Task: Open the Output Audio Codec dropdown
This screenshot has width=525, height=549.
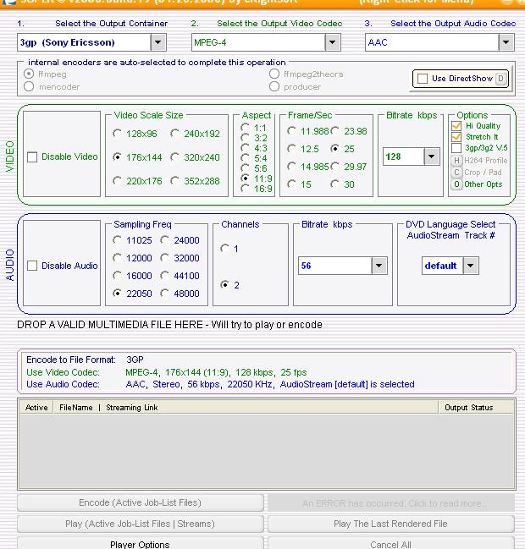Action: (506, 42)
